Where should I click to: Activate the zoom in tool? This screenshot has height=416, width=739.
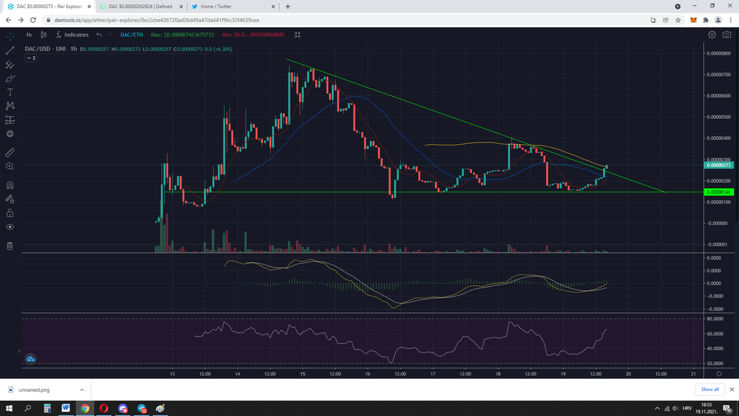10,166
